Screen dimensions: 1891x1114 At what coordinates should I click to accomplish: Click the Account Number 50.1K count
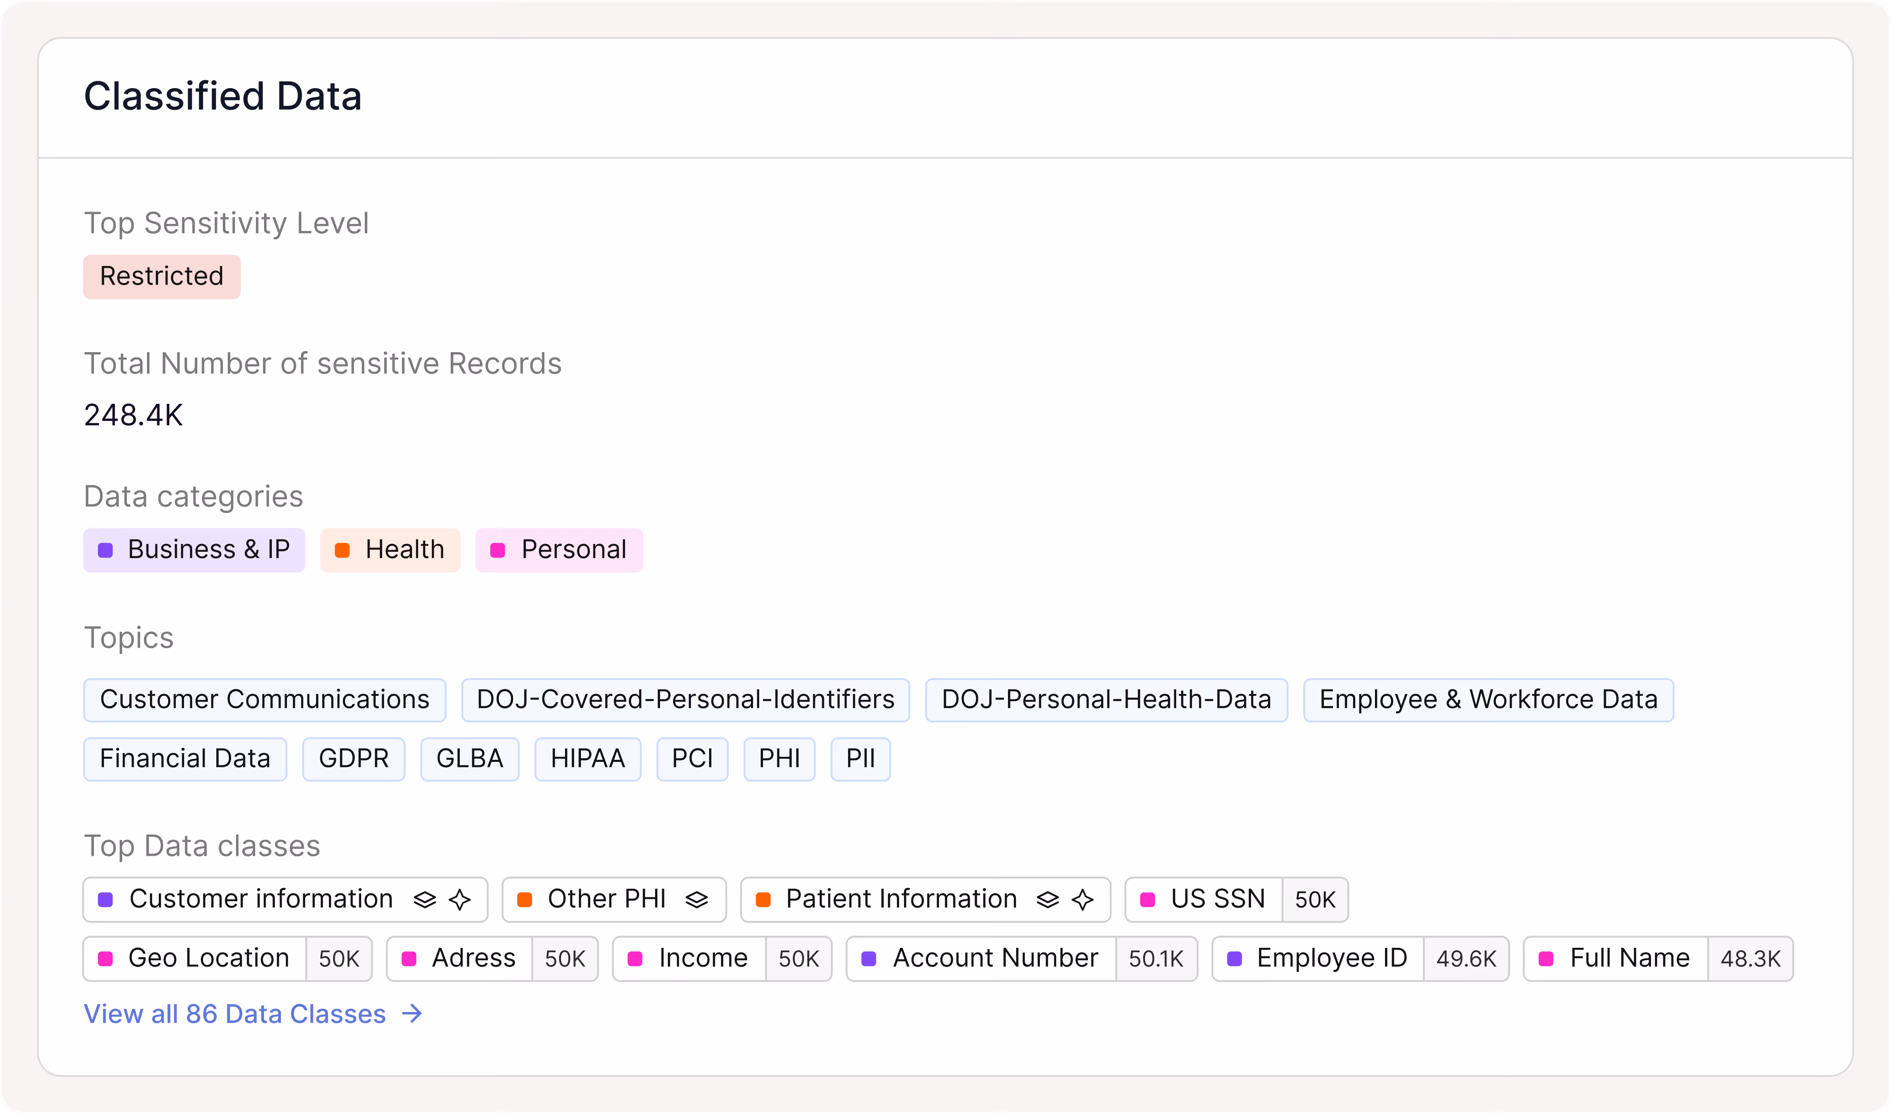click(1155, 959)
